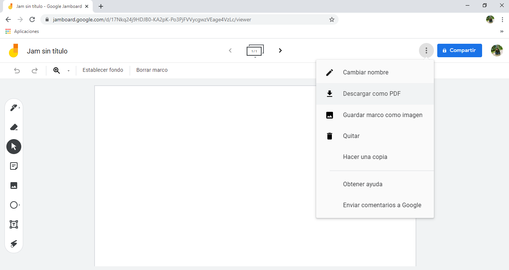The height and width of the screenshot is (270, 509).
Task: Choose Cambiar nombre from the menu
Action: coord(375,73)
